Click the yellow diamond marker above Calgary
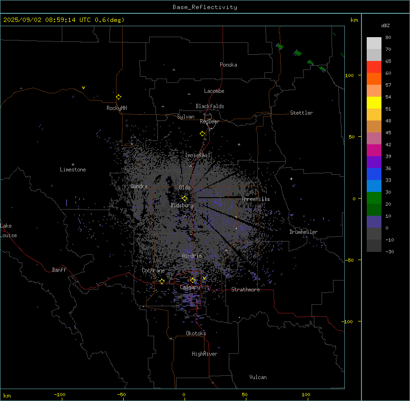Screen dimensions: 410x401 click(193, 281)
